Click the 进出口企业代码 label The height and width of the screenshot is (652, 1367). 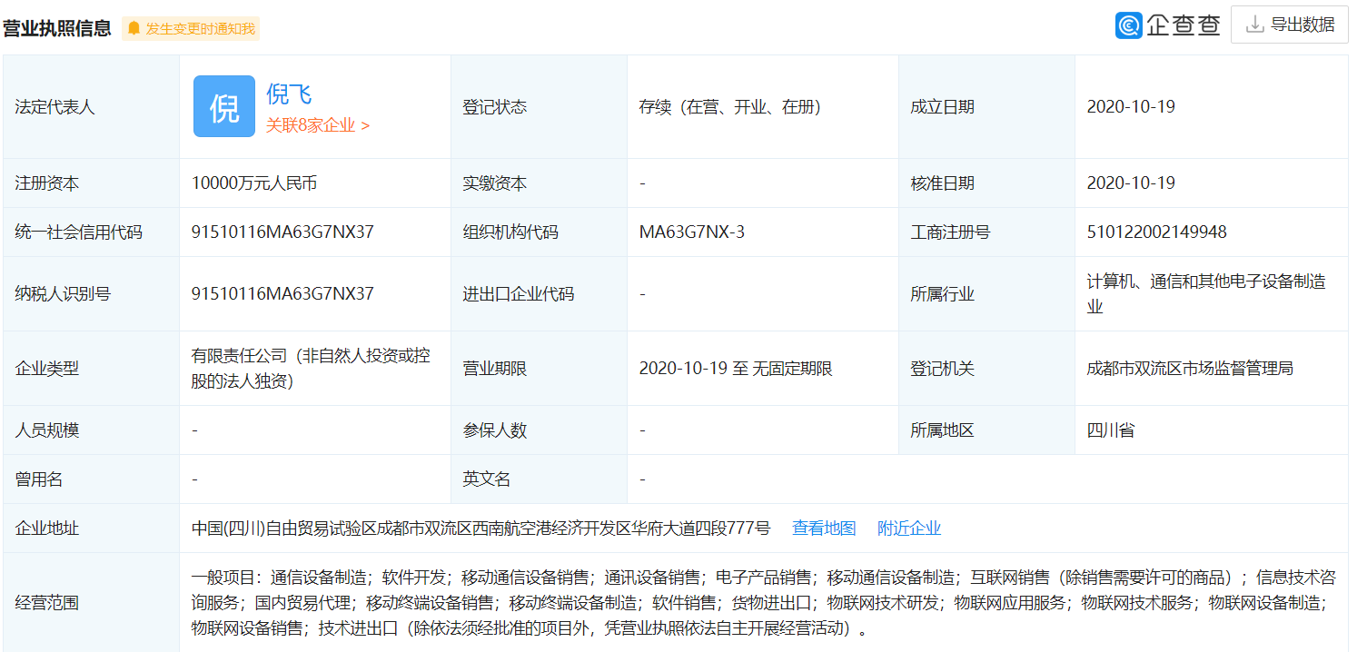click(x=519, y=294)
